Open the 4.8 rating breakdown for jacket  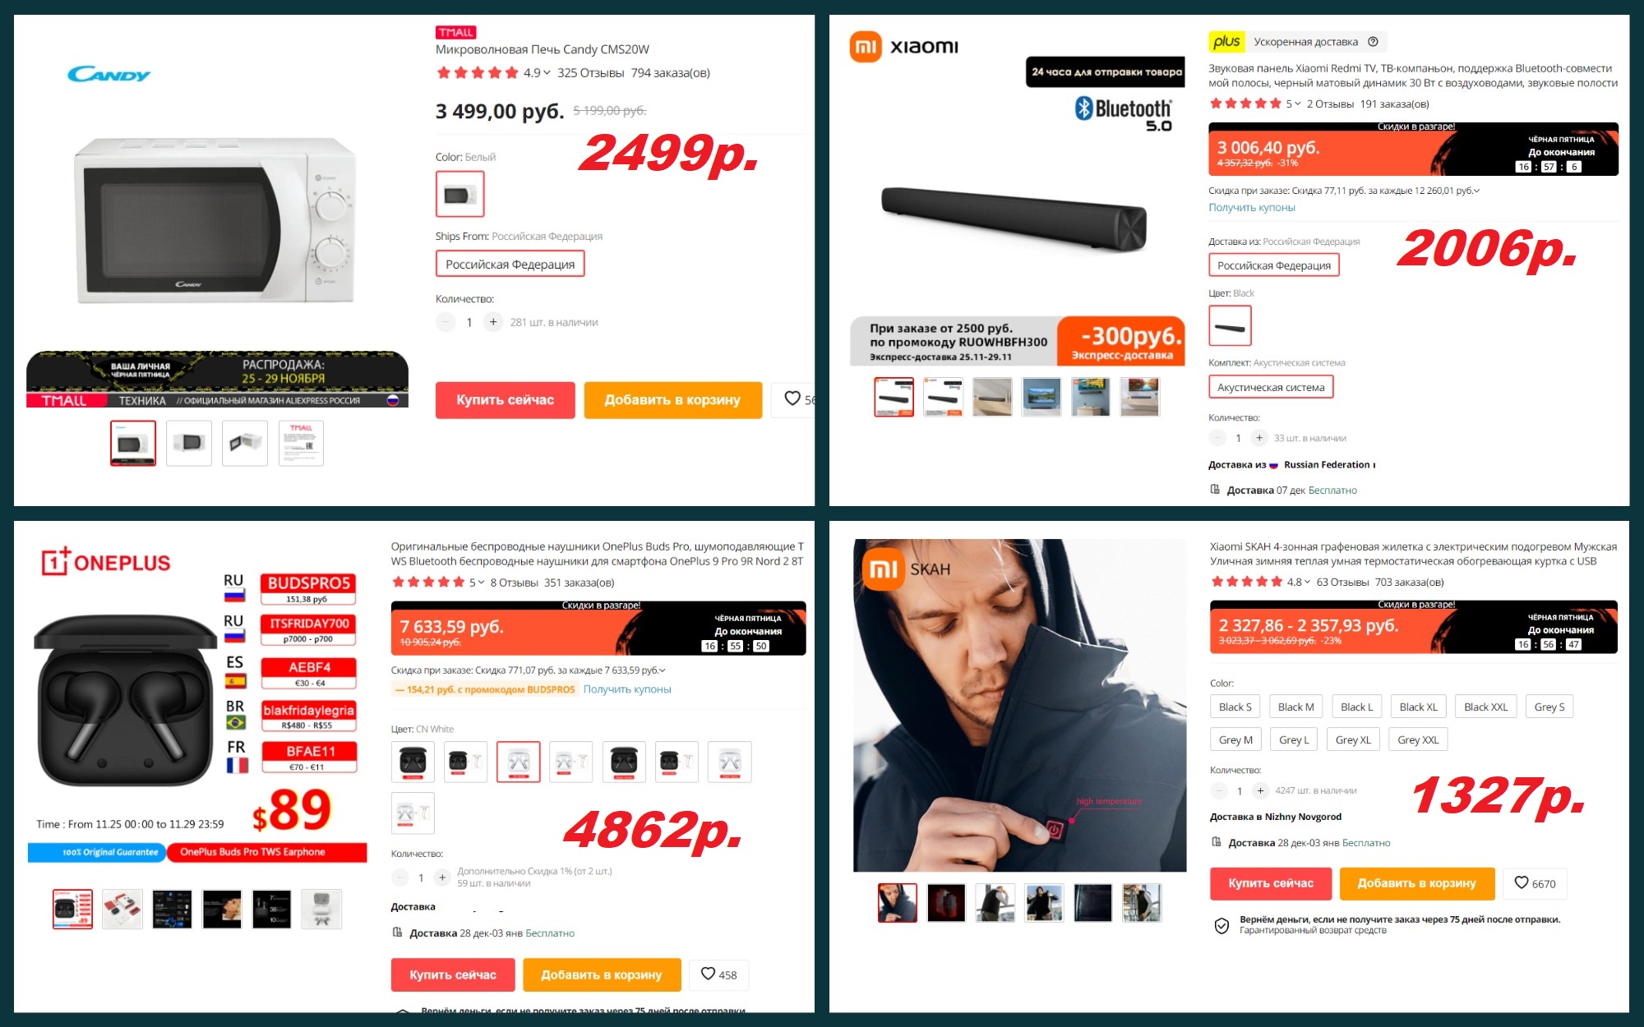coord(1307,582)
